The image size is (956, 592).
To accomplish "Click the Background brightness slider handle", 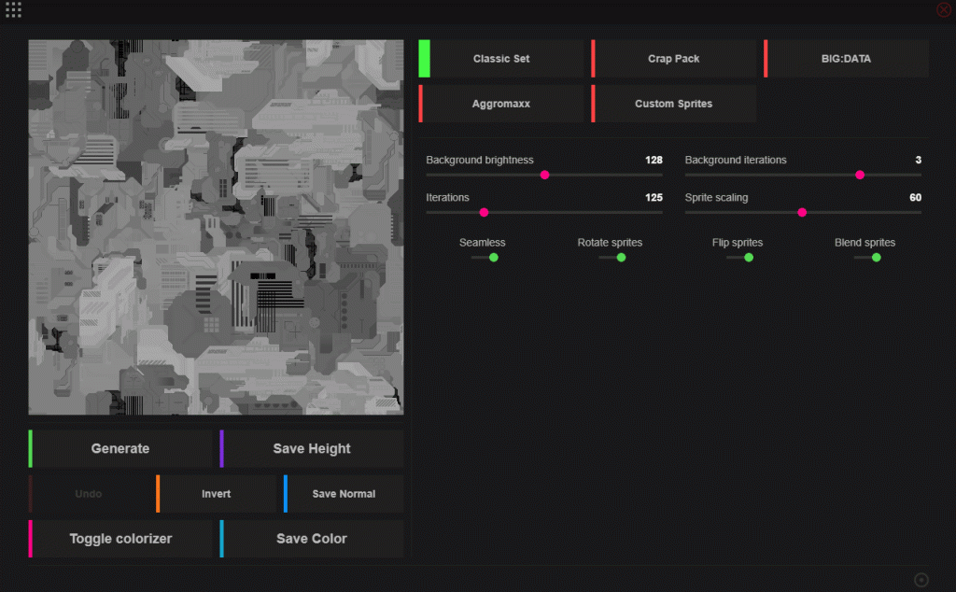I will click(544, 175).
